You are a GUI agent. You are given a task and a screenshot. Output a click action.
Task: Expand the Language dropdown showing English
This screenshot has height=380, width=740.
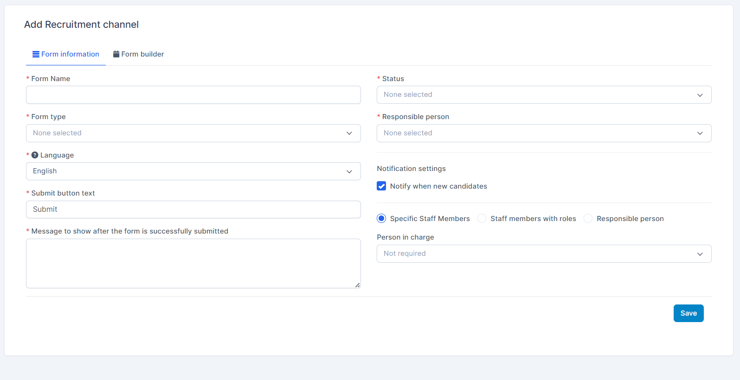coord(193,171)
